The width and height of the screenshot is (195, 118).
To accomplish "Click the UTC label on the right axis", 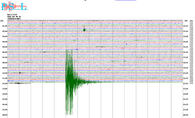I will tap(186, 21).
